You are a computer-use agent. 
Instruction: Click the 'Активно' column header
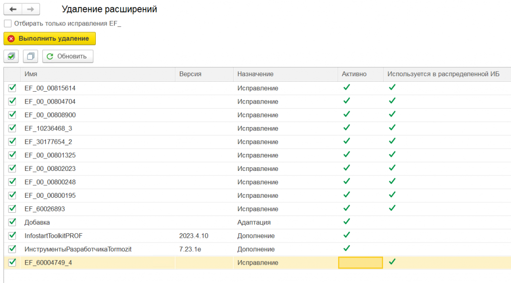tap(354, 74)
